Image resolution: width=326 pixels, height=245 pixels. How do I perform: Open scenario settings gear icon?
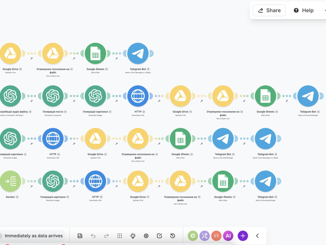point(146,236)
